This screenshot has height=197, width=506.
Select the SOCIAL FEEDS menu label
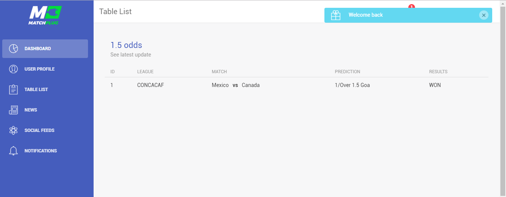click(40, 130)
